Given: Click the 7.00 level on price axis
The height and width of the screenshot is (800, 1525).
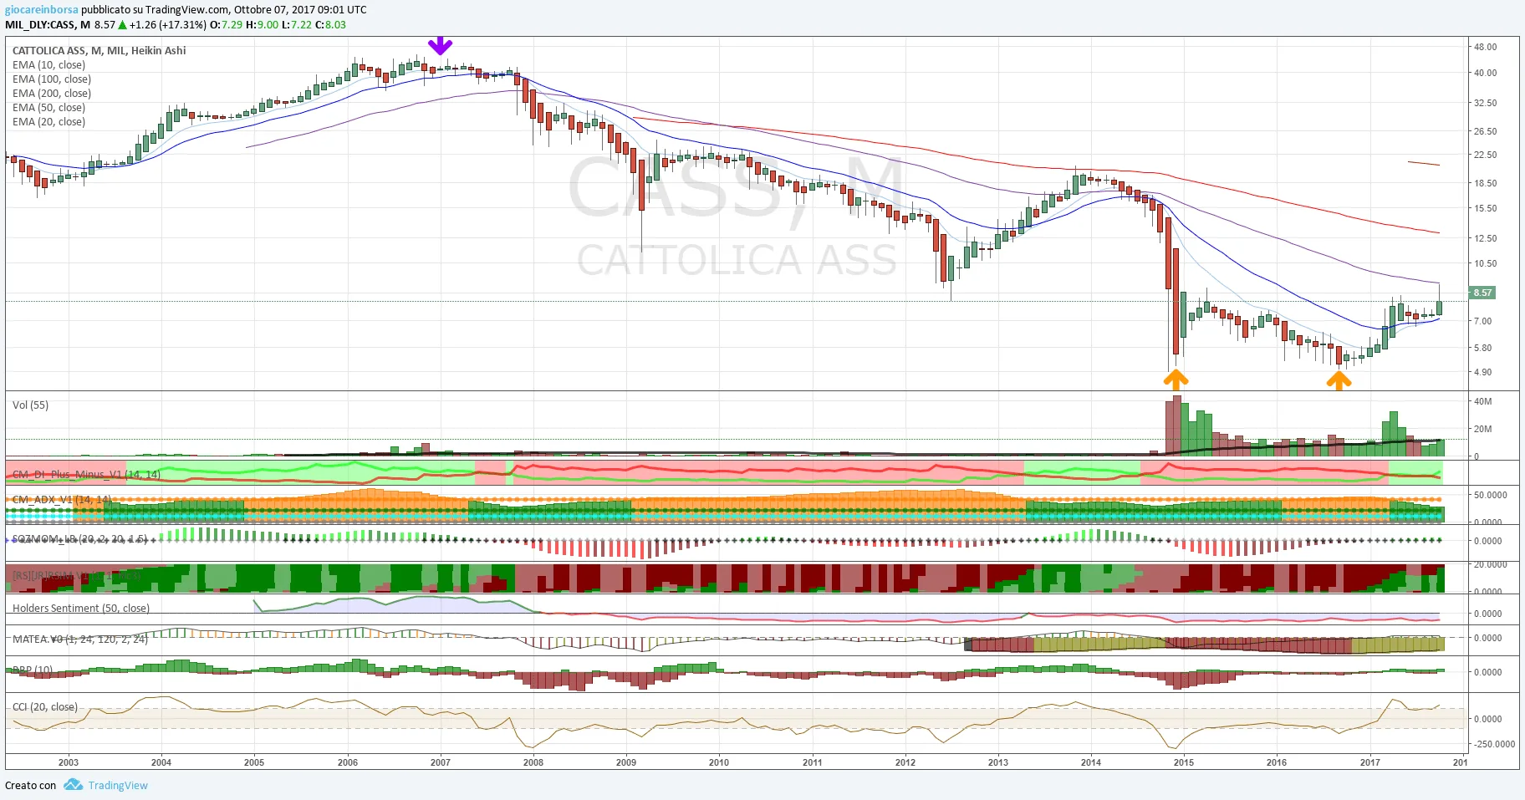Looking at the screenshot, I should [1482, 321].
